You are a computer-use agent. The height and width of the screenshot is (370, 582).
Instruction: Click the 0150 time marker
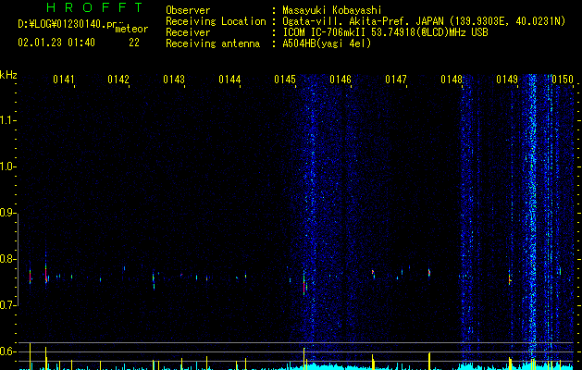click(x=563, y=80)
